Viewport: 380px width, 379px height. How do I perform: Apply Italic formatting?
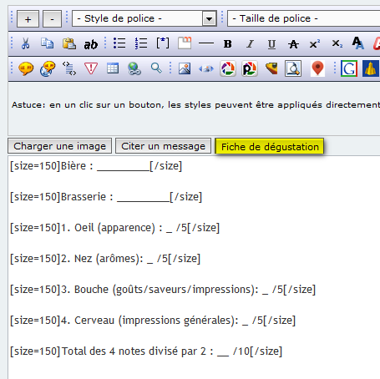click(250, 43)
